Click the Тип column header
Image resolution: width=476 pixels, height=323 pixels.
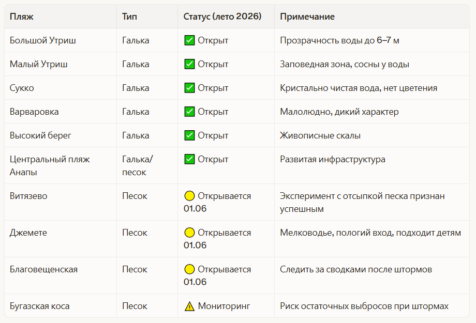(x=129, y=17)
